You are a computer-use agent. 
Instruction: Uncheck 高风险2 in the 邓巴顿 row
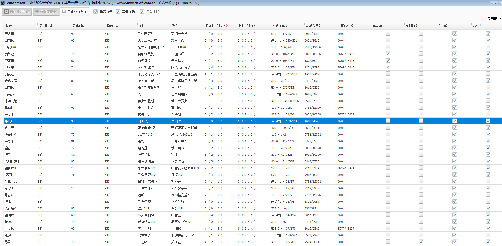pos(421,242)
